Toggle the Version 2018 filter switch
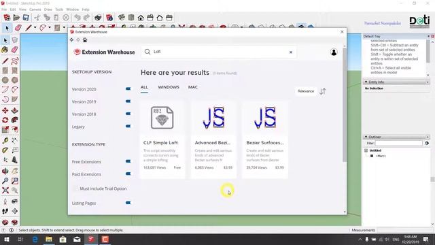The image size is (435, 245). [128, 114]
